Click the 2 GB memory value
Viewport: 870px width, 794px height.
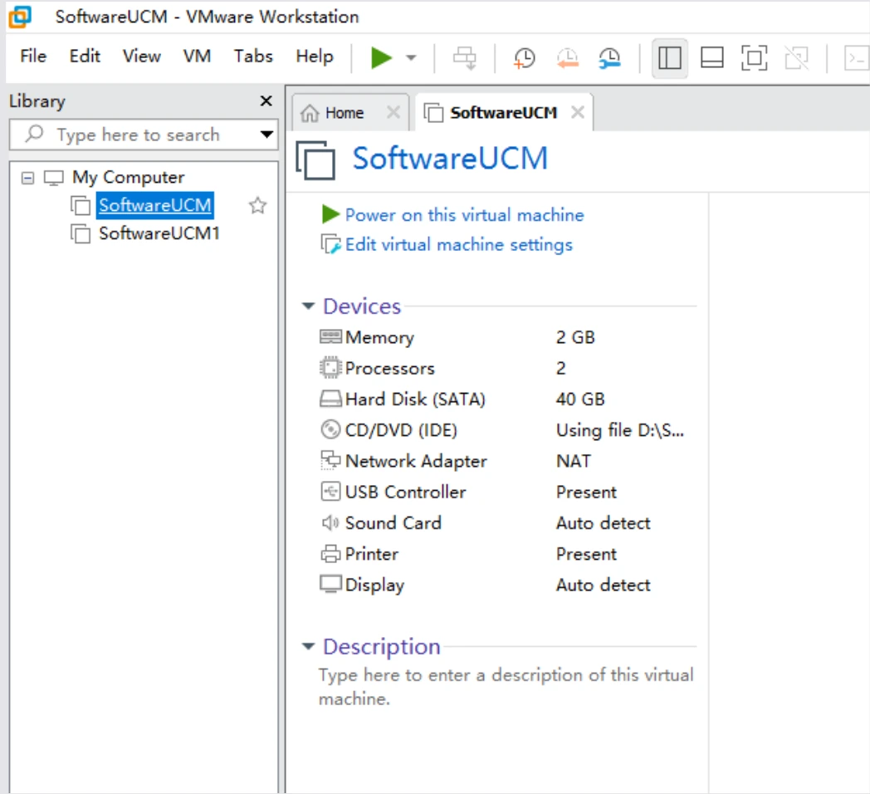[575, 337]
